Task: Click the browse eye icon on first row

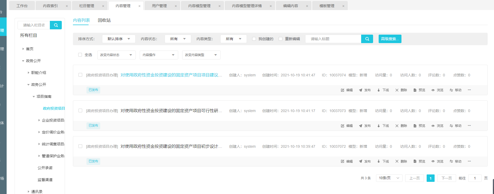Action: (x=433, y=90)
